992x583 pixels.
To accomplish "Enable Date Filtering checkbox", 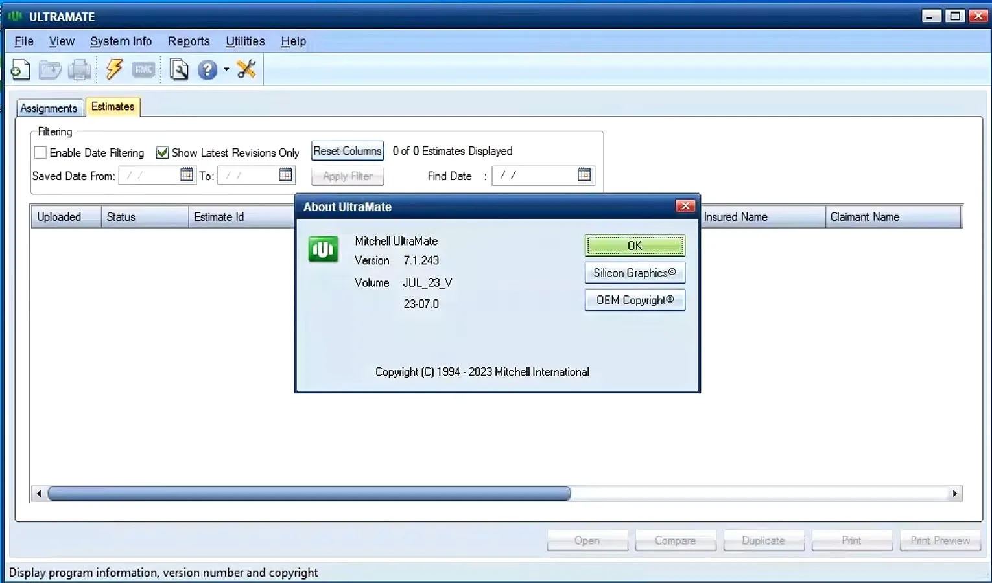I will pyautogui.click(x=40, y=153).
